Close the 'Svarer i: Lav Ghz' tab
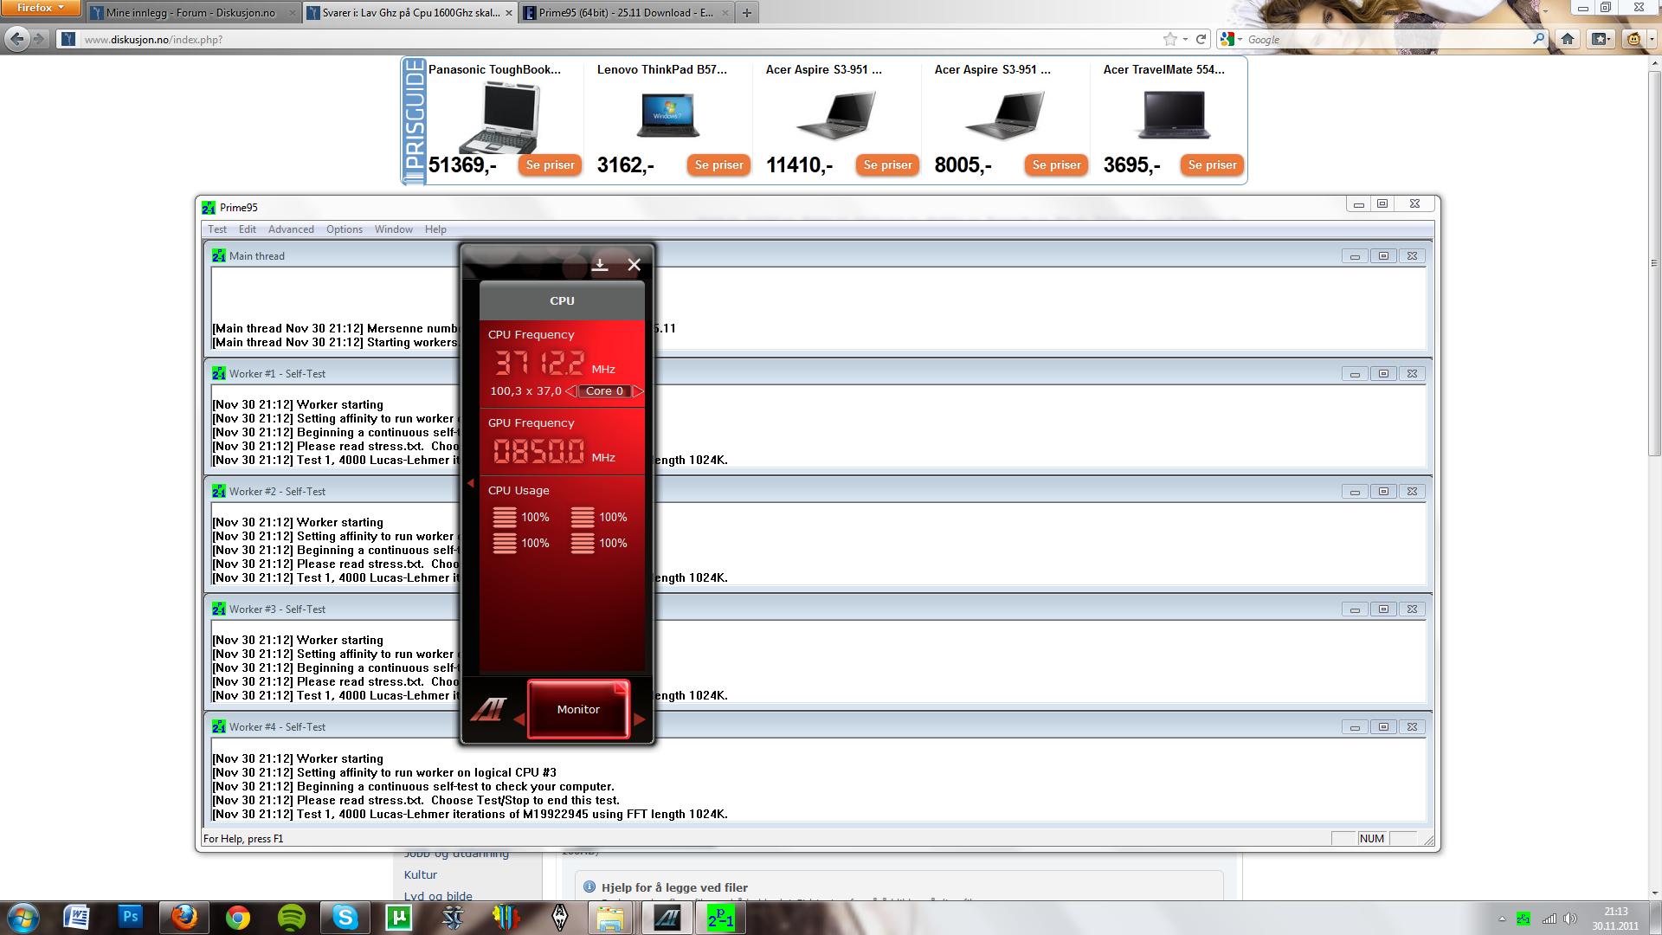The height and width of the screenshot is (935, 1662). 509,13
